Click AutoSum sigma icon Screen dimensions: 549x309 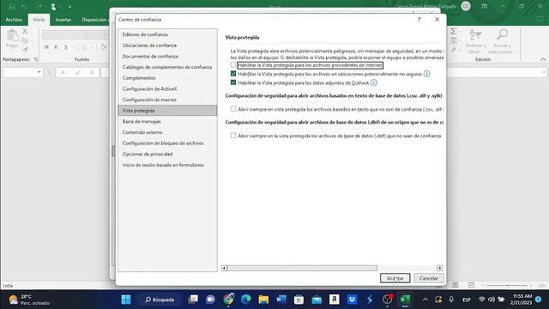click(454, 32)
